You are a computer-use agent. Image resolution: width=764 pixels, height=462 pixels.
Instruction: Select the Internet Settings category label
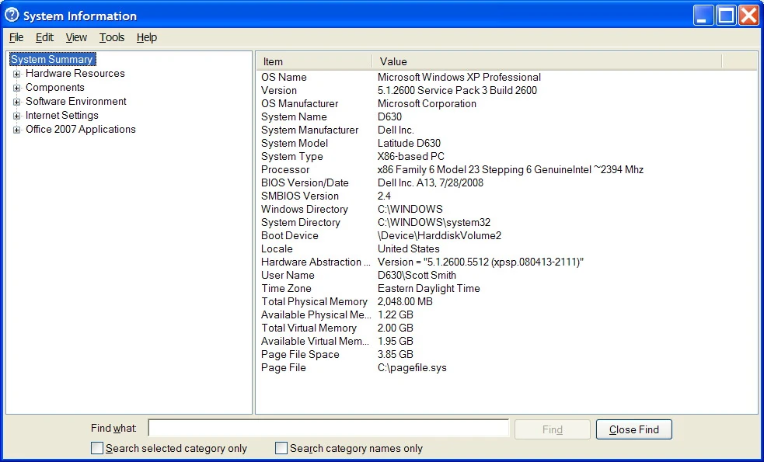click(62, 116)
